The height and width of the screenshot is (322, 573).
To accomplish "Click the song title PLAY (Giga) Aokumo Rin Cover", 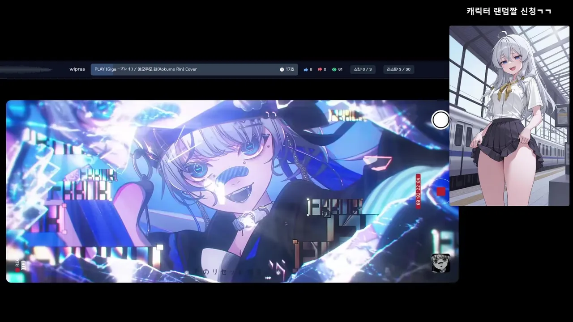I will [x=145, y=69].
